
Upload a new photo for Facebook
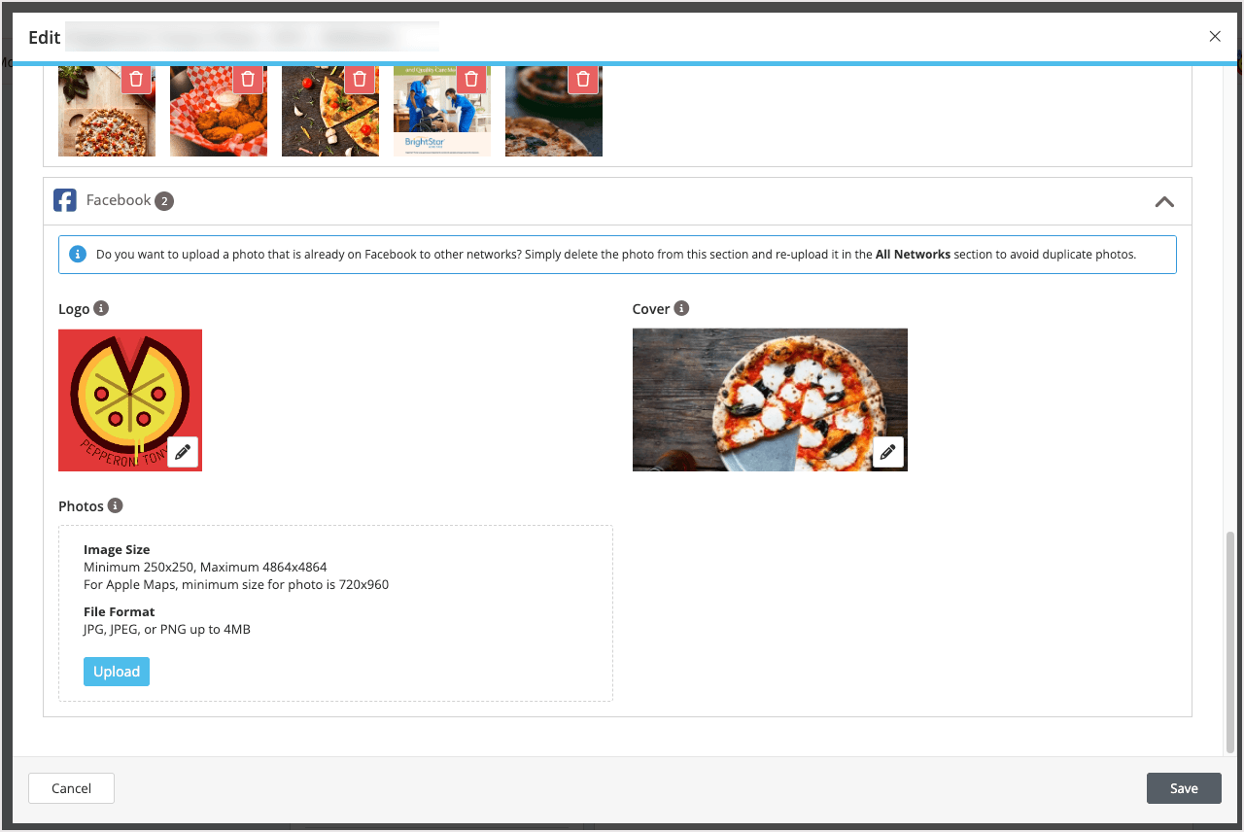click(116, 671)
